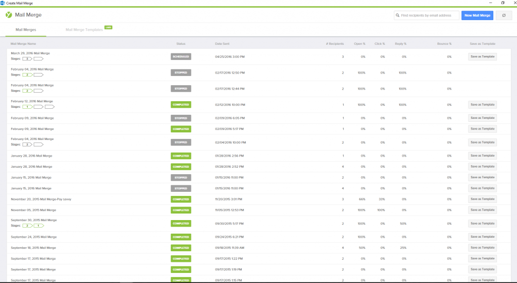Click the Outlook icon in title bar

3,3
